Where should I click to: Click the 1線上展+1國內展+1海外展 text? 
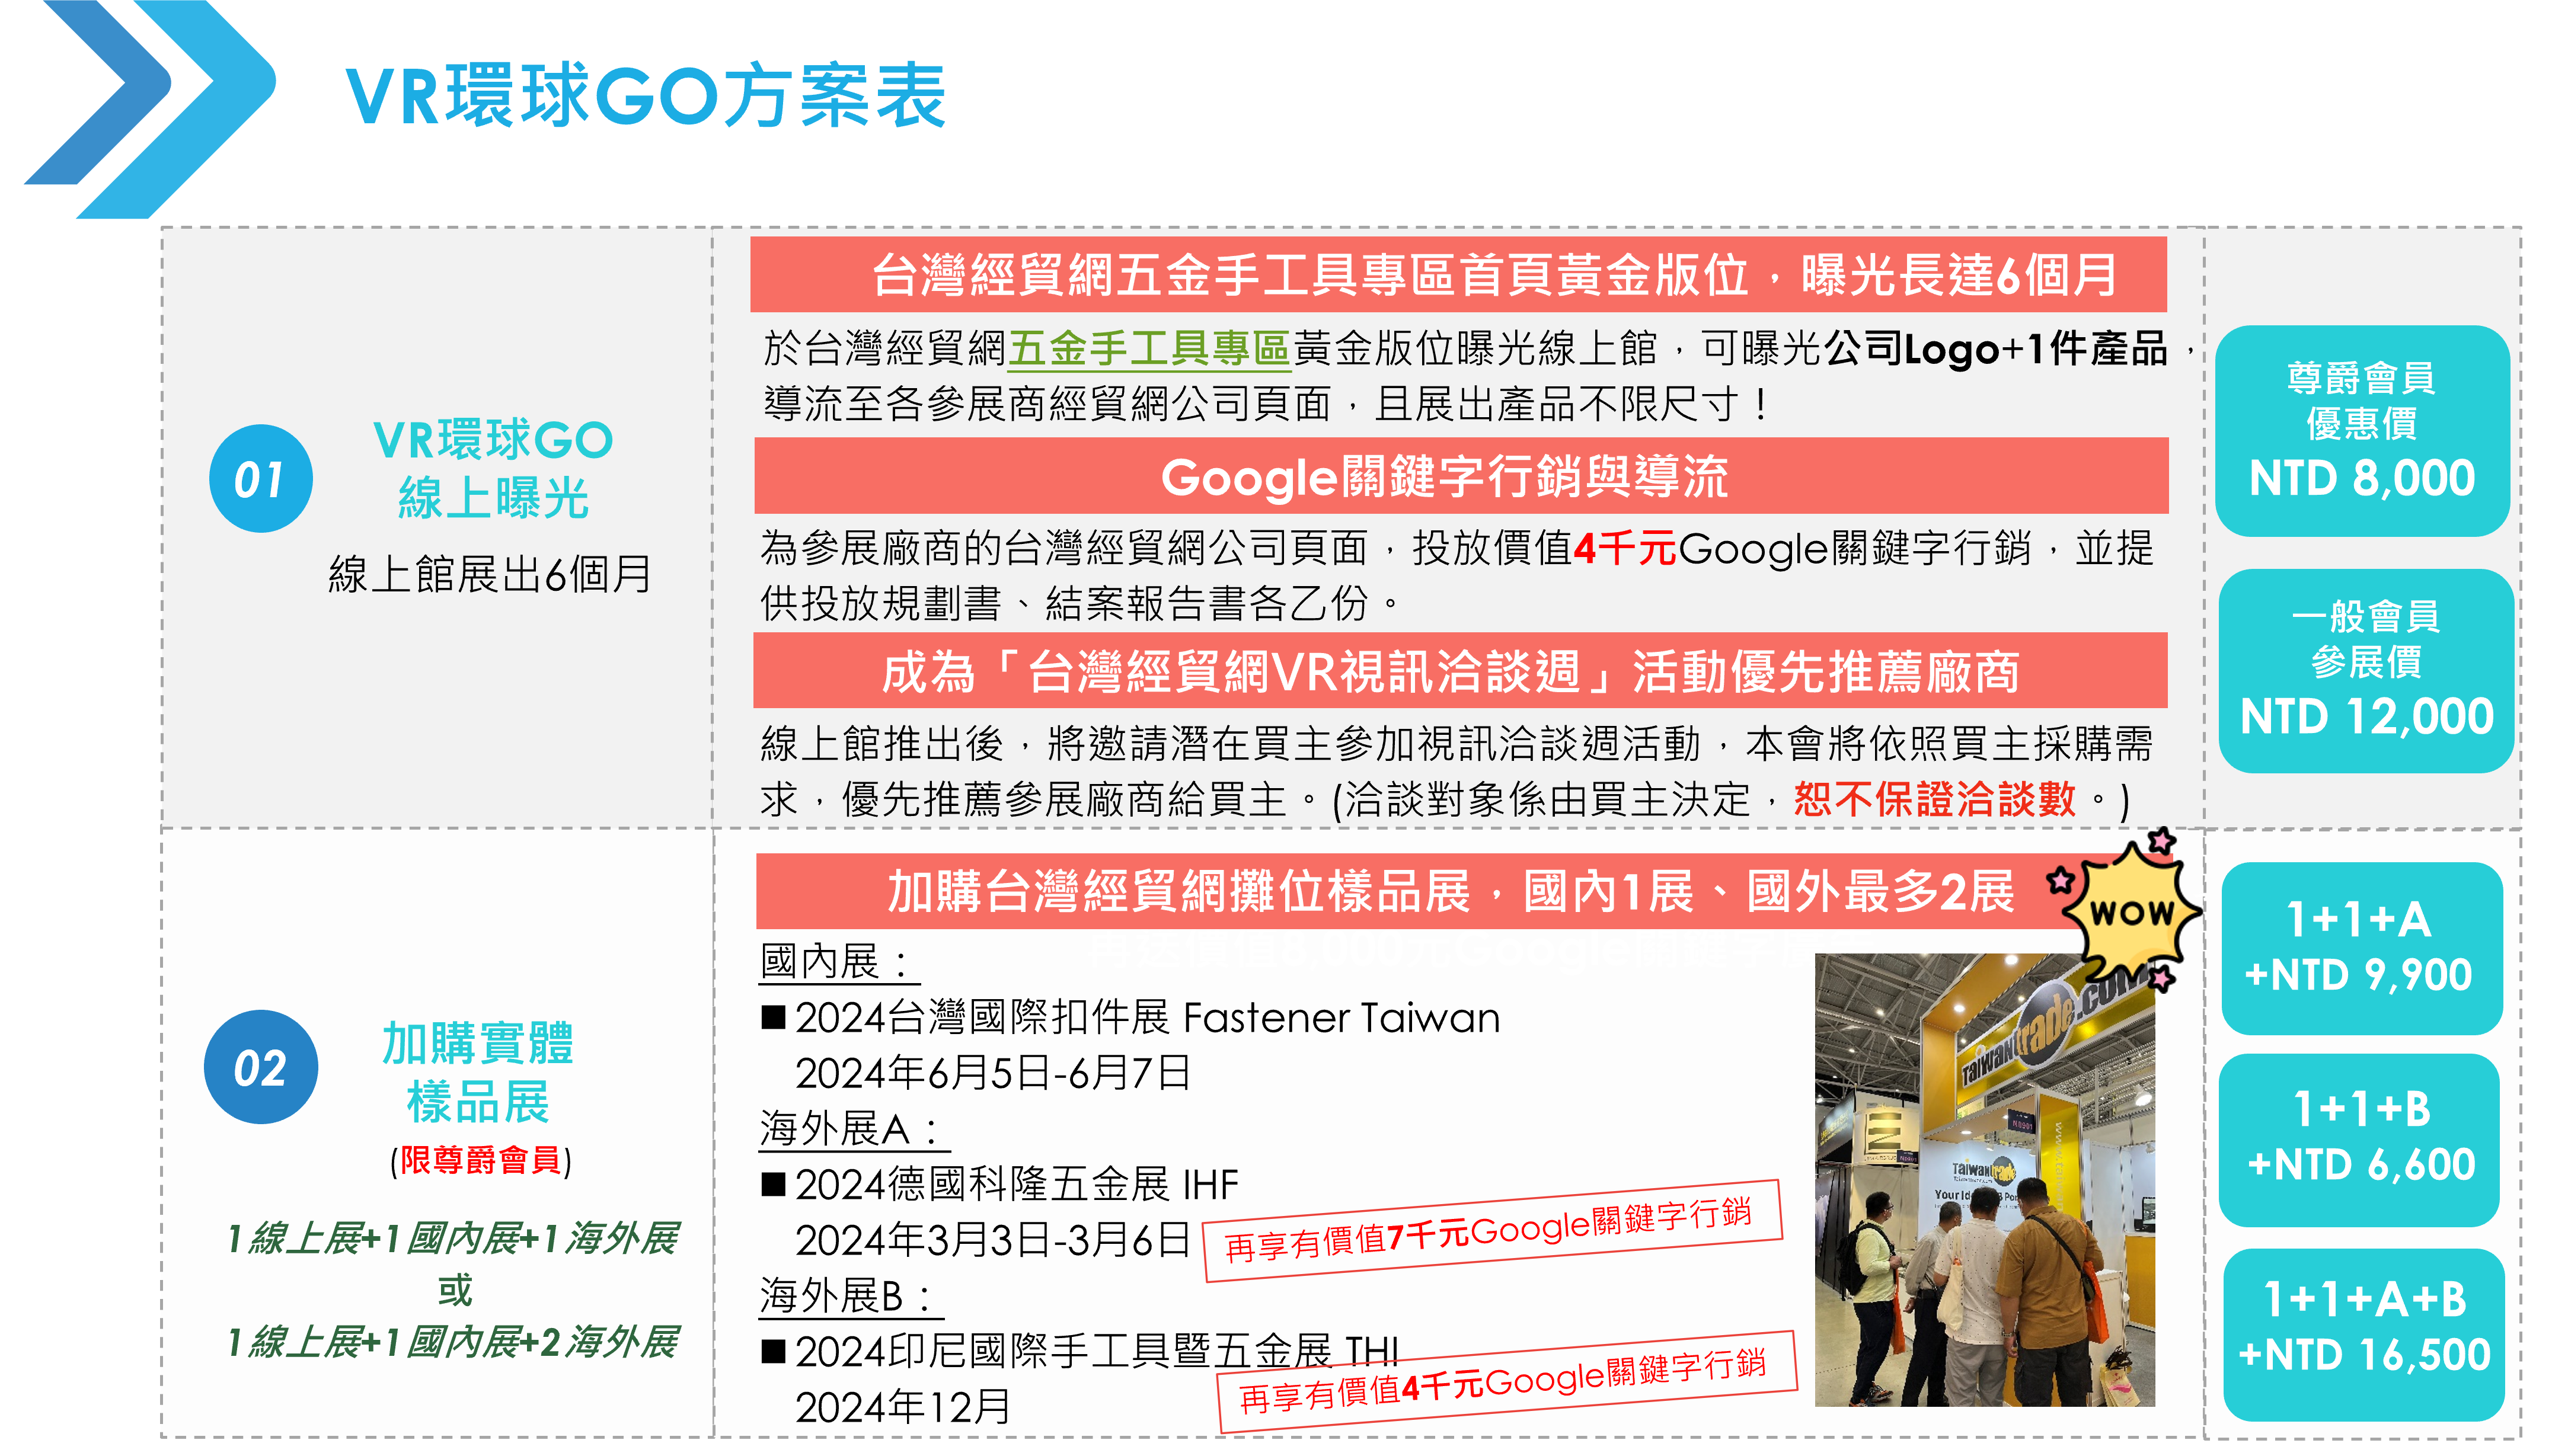(x=453, y=1238)
